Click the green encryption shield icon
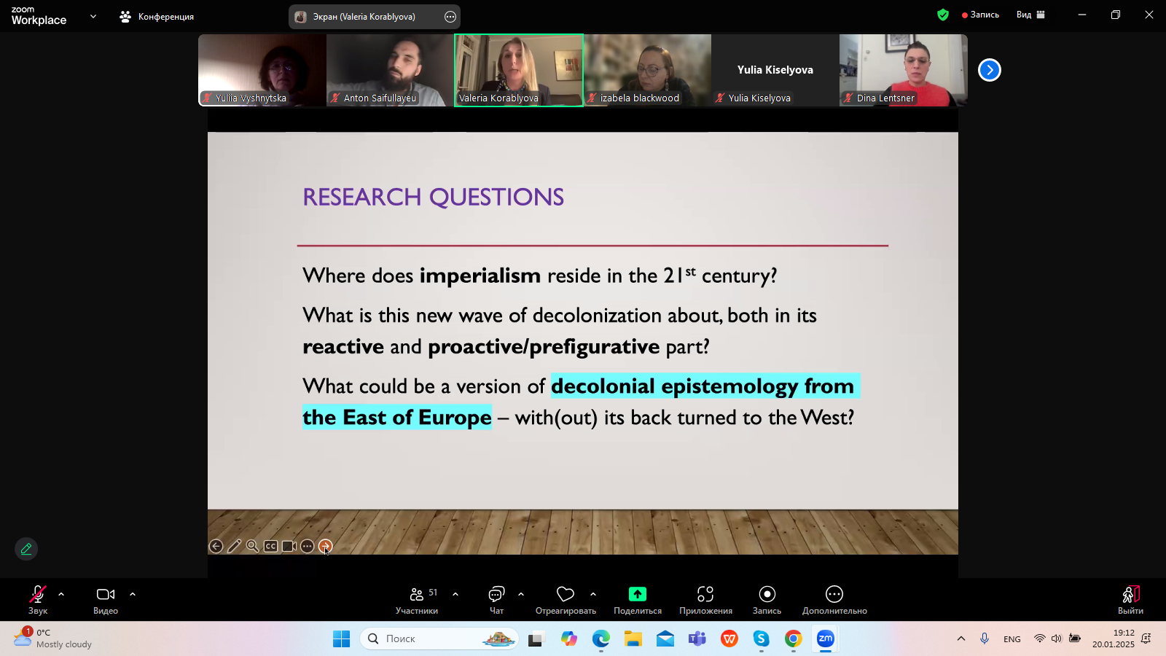The height and width of the screenshot is (656, 1166). point(943,15)
